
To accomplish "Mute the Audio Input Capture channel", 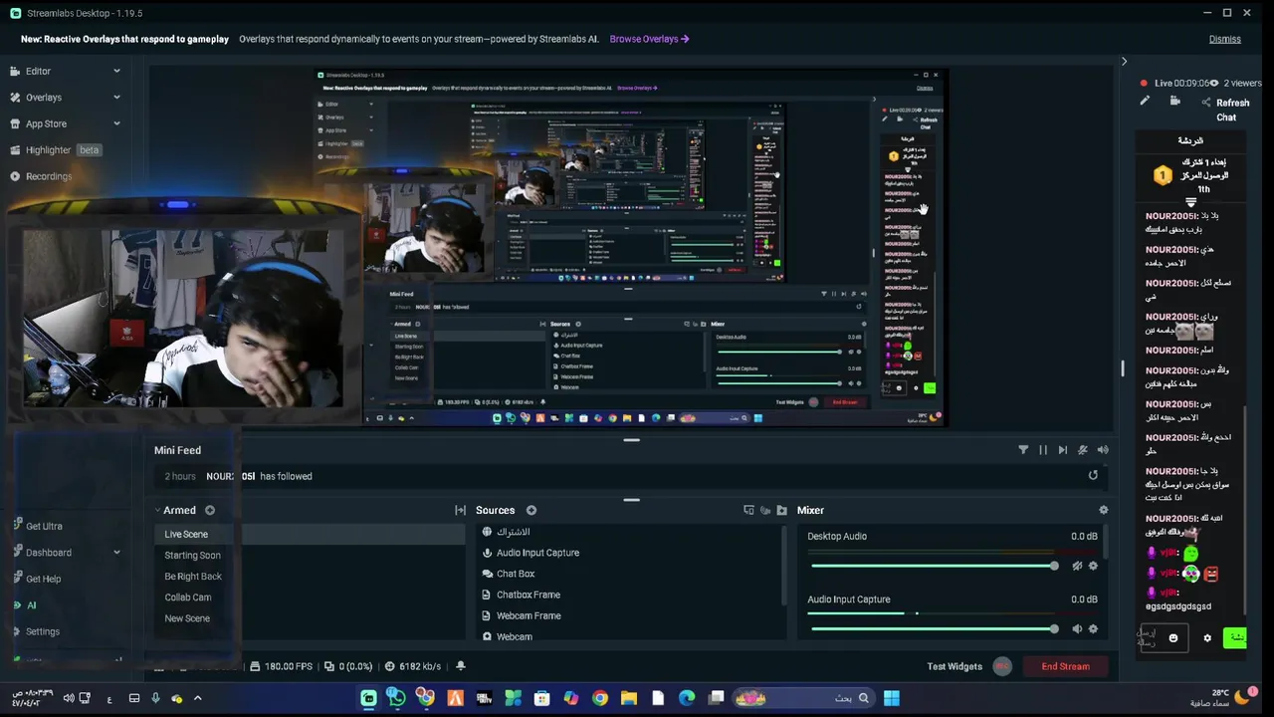I will coord(1077,629).
